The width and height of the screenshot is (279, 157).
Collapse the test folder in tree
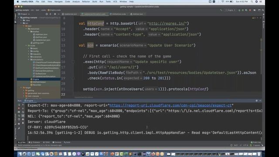(x=24, y=26)
